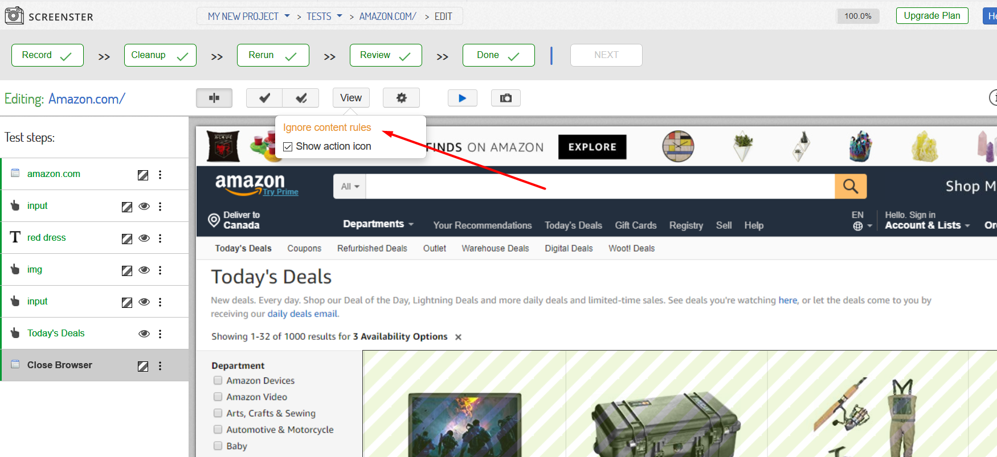This screenshot has height=457, width=997.
Task: Open options menu for Close Browser step
Action: [160, 366]
